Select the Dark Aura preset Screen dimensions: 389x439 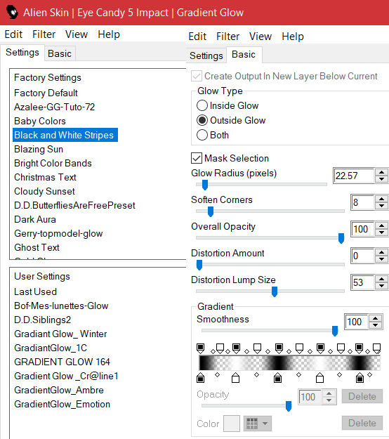click(x=35, y=219)
